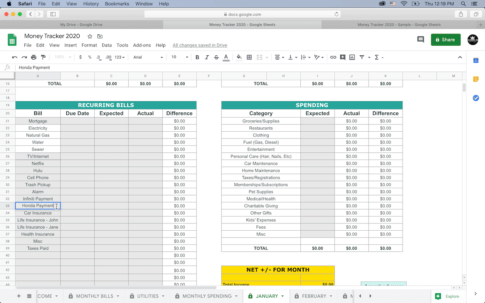
Task: Insert a chart from the toolbar
Action: point(352,57)
